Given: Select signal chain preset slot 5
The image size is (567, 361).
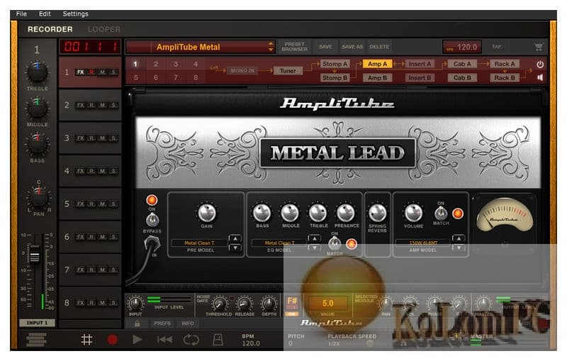Looking at the screenshot, I should tap(135, 77).
